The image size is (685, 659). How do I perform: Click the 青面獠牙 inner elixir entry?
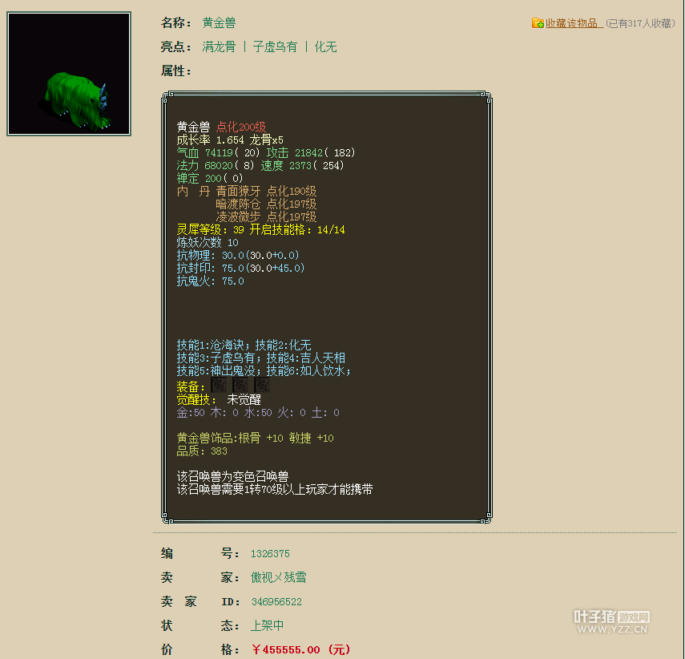[x=238, y=192]
